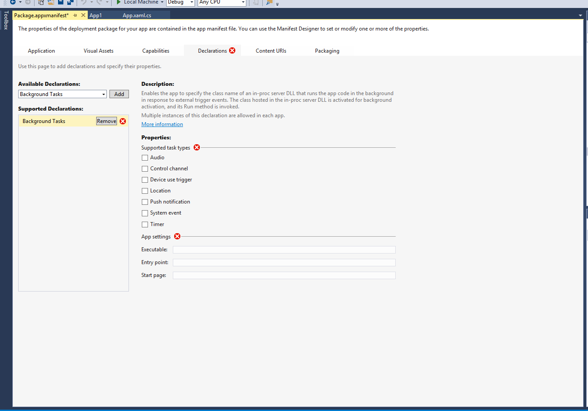Click the Find in Files toolbar icon

pyautogui.click(x=269, y=2)
